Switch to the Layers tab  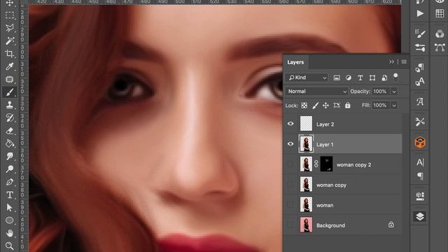click(295, 62)
